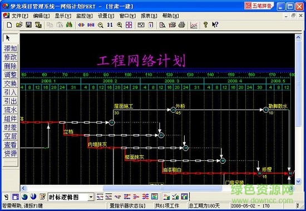Click the binoculars find icon
306x211 pixels.
(x=69, y=25)
